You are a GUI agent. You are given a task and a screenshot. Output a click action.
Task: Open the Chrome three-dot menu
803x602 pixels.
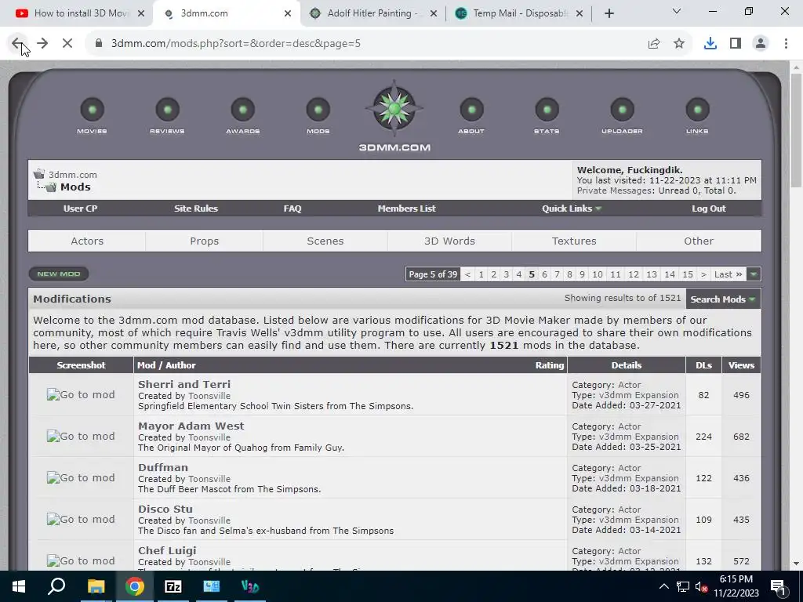coord(786,44)
